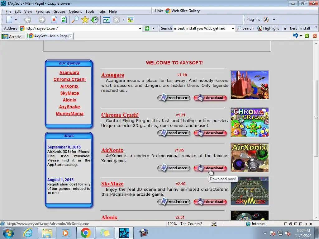Click the tile horizontally icon in status bar

coord(296,224)
